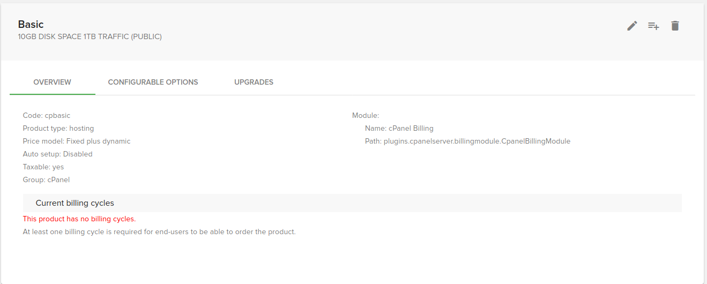Click the Current billing cycles section header
This screenshot has height=284, width=707.
pos(75,203)
